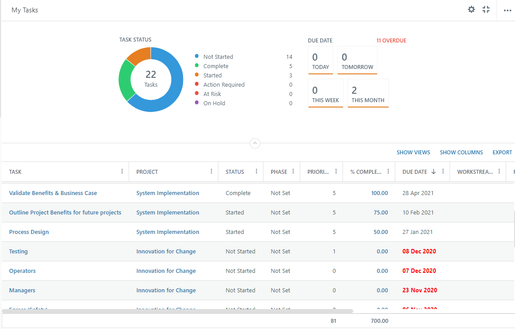Click the Not Started blue legend dot

(197, 56)
